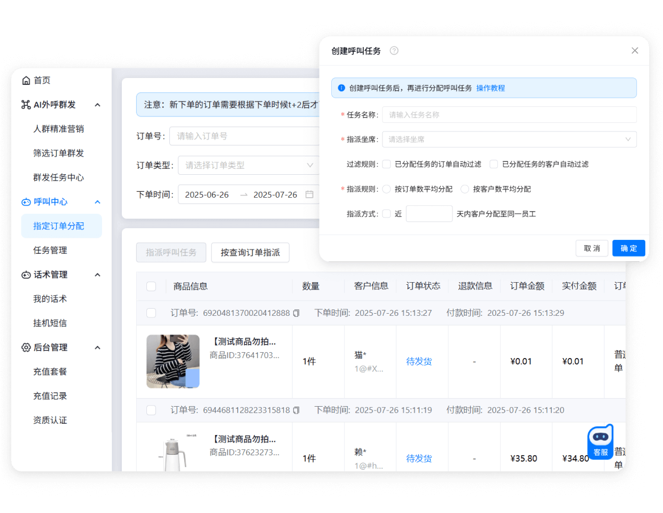Screen dimensions: 663x513
Task: Open the floating 客服 customer service chatbot
Action: tap(600, 442)
